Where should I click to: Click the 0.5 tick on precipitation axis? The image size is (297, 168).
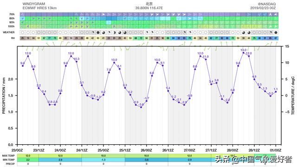(11, 128)
